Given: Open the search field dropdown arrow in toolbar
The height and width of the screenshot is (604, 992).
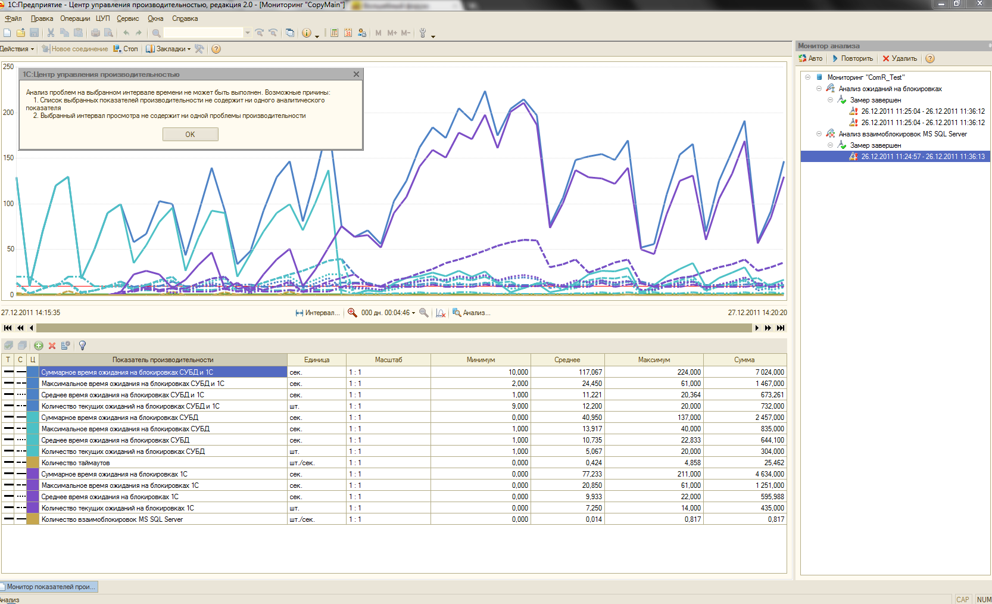Looking at the screenshot, I should [248, 33].
